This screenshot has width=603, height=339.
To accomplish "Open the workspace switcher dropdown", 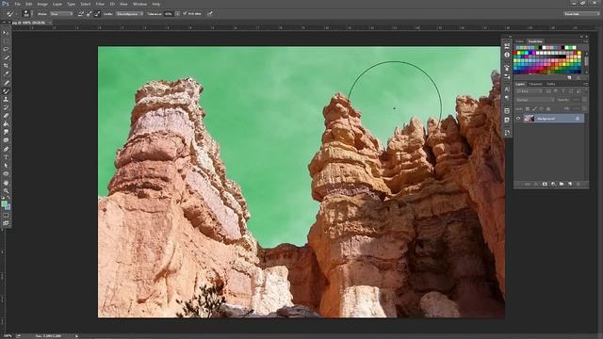I will tap(581, 14).
